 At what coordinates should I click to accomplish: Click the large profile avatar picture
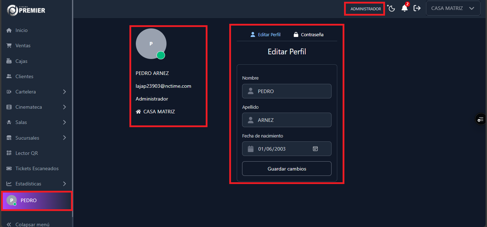click(x=151, y=44)
